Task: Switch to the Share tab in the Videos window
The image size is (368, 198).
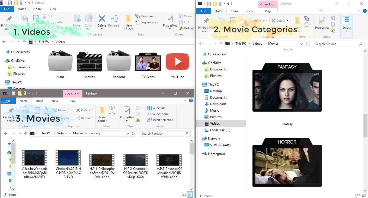Action: pyautogui.click(x=38, y=9)
